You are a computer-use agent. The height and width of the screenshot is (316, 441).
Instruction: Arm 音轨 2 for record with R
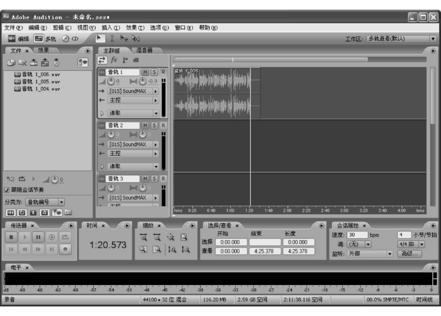(163, 125)
